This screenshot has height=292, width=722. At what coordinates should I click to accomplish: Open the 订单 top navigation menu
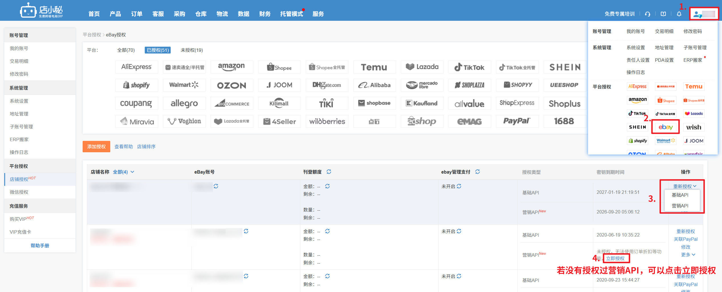pyautogui.click(x=137, y=14)
